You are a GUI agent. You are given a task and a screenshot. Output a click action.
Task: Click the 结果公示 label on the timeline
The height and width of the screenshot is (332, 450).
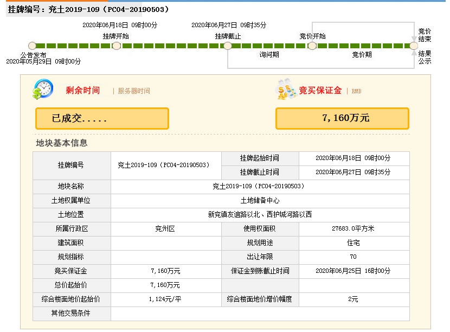click(425, 58)
